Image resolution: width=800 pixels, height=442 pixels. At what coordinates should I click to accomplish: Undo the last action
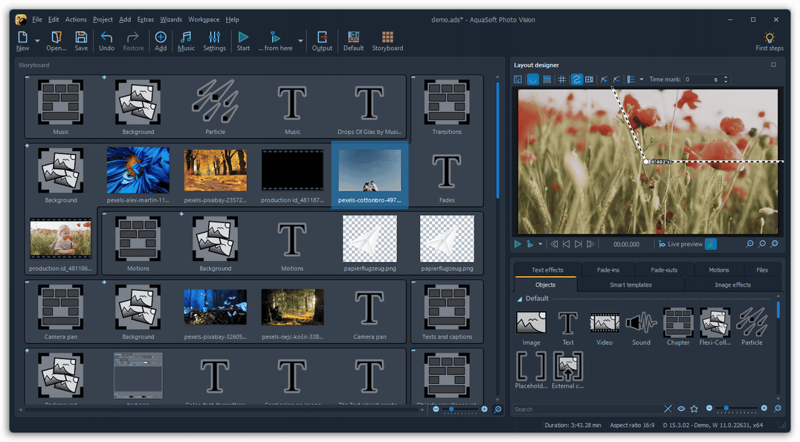106,41
